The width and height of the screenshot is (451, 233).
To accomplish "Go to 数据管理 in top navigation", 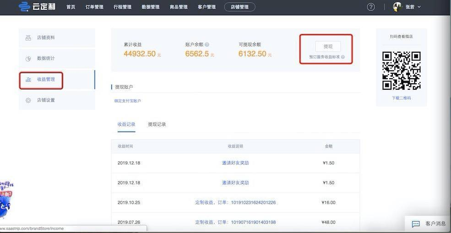I will point(151,7).
